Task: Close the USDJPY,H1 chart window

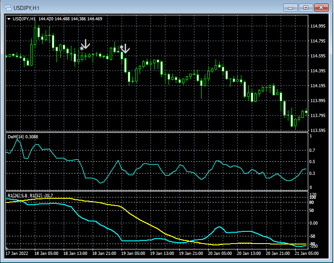Action: coord(322,8)
